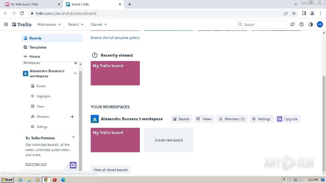This screenshot has height=183, width=326.
Task: Share this page using the address bar icon
Action: point(286,13)
